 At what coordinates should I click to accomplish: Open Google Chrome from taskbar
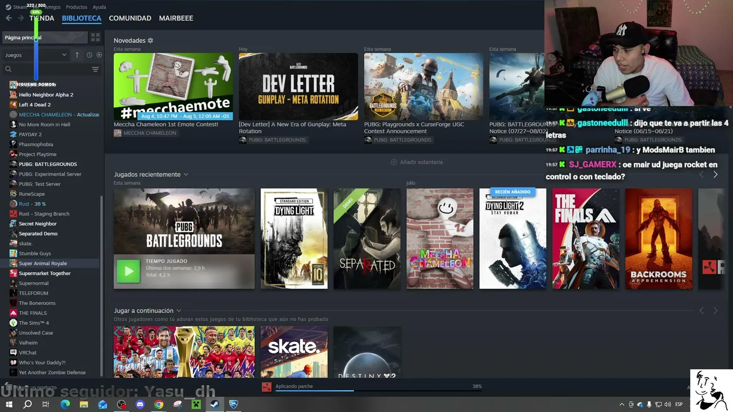click(159, 405)
